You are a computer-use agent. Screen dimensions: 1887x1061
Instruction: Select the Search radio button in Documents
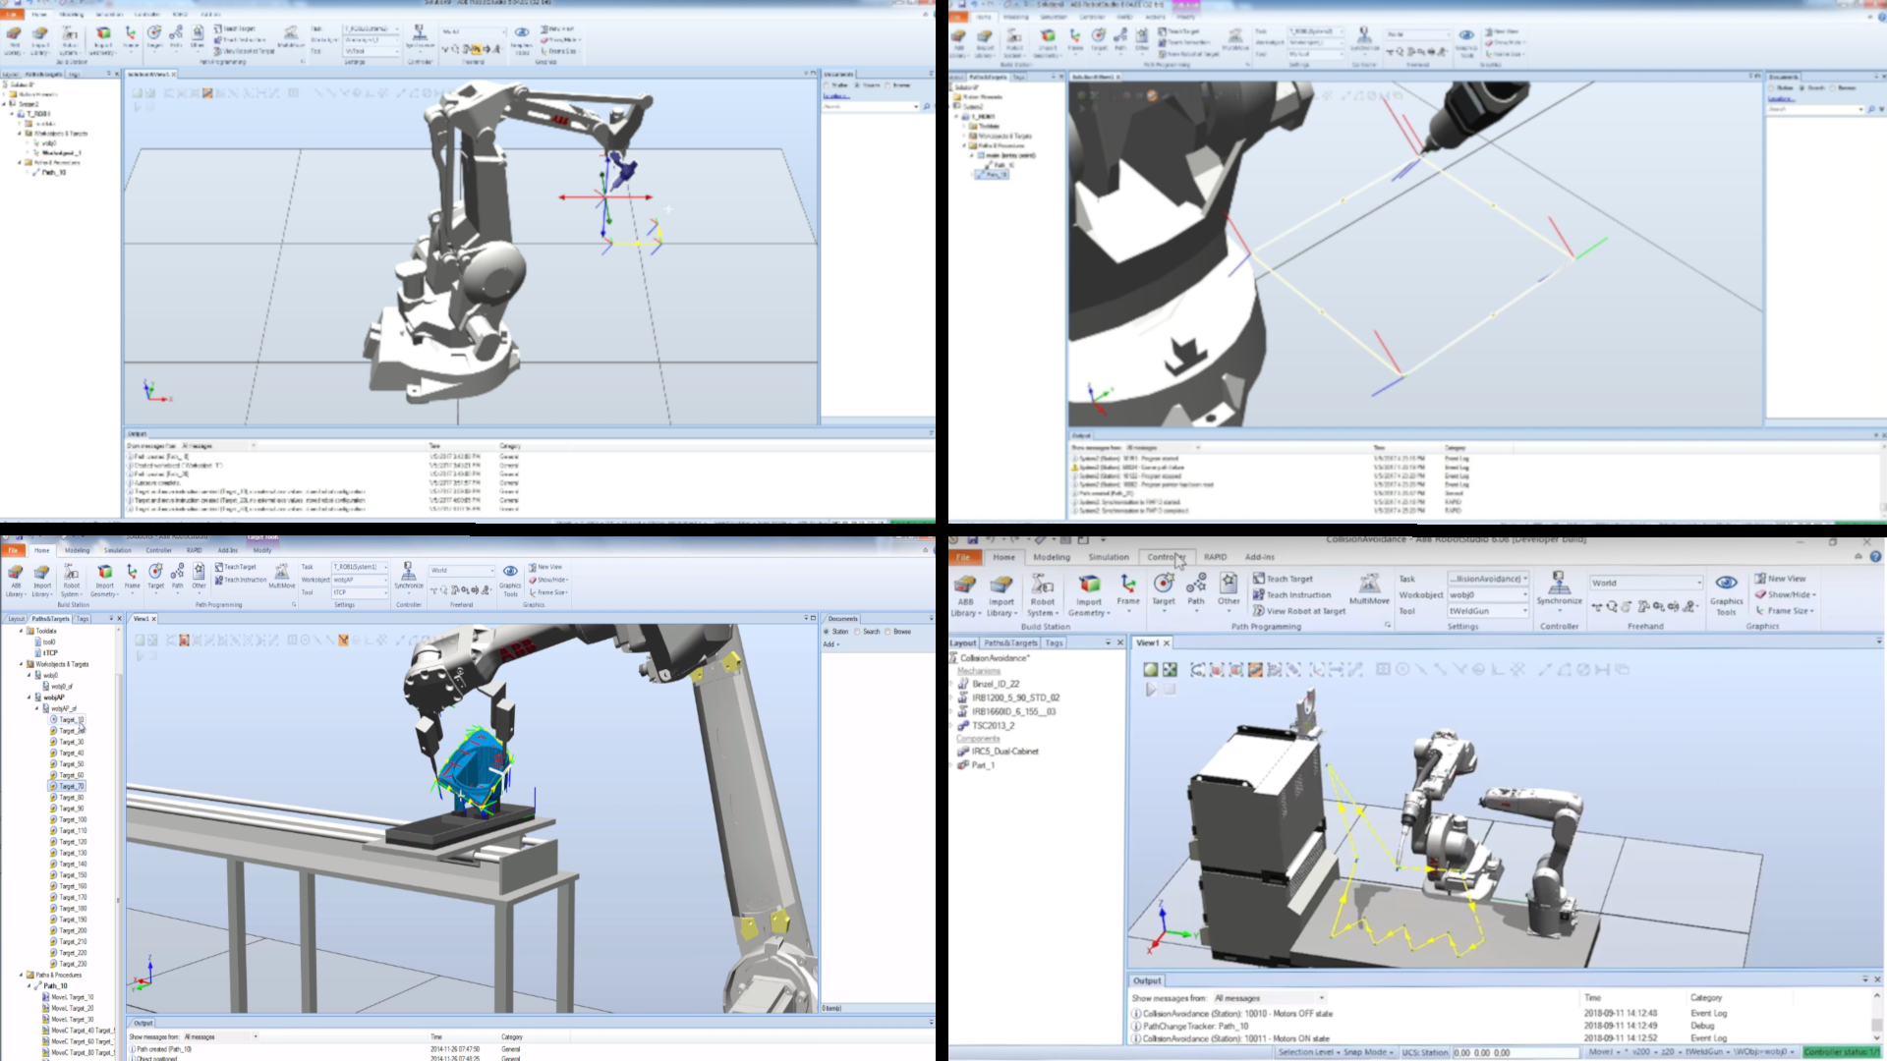coord(858,632)
